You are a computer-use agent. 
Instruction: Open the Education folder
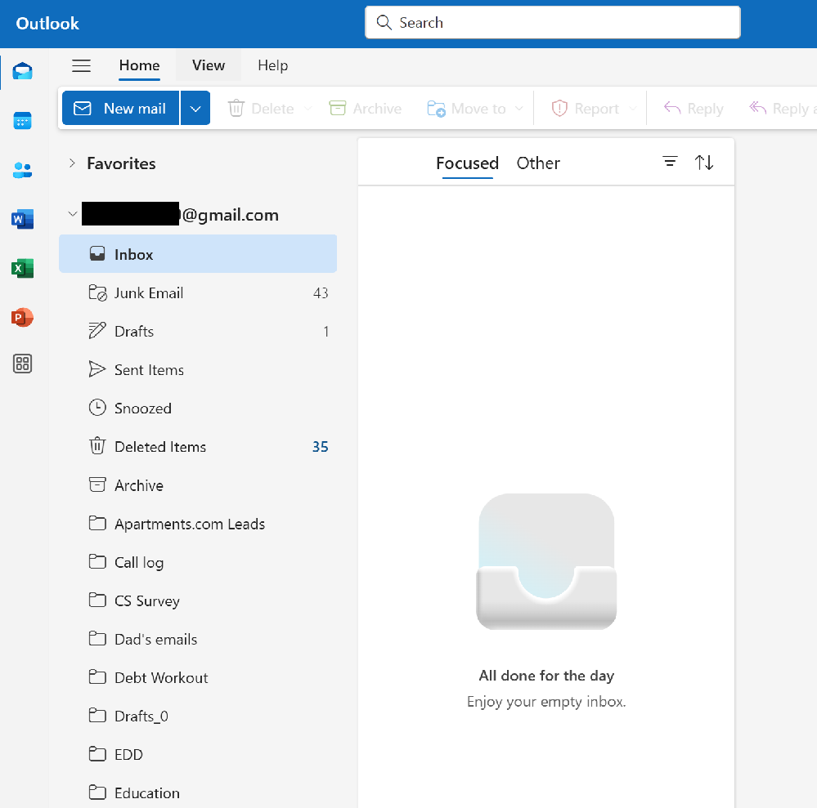198,792
